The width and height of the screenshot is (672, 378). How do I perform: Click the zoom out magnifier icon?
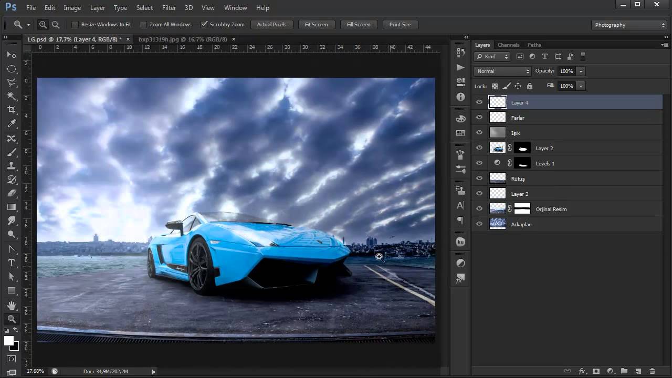pyautogui.click(x=56, y=25)
